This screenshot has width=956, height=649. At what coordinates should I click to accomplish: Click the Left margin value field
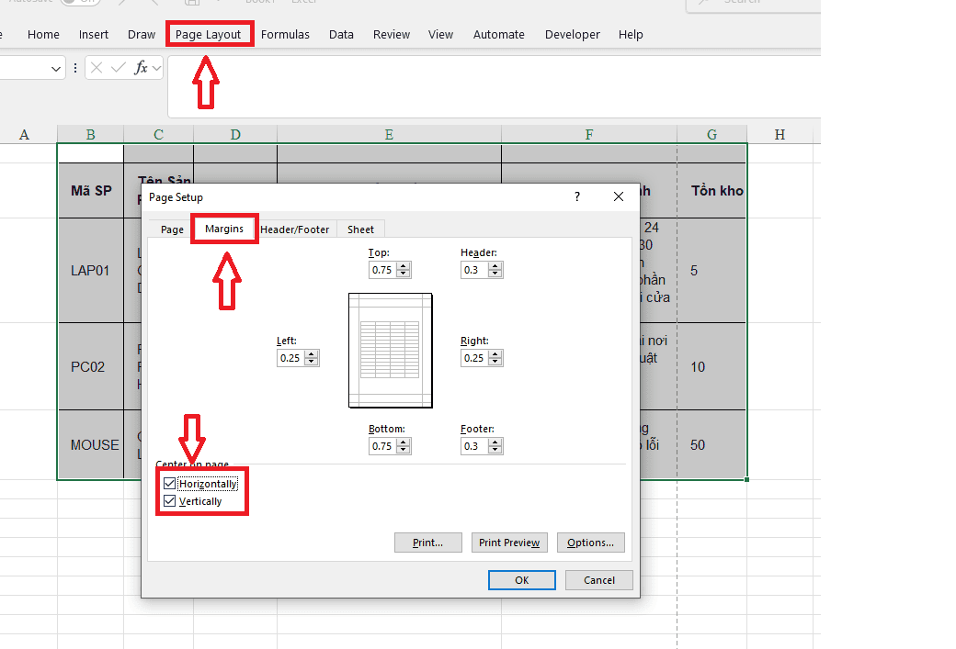coord(290,358)
